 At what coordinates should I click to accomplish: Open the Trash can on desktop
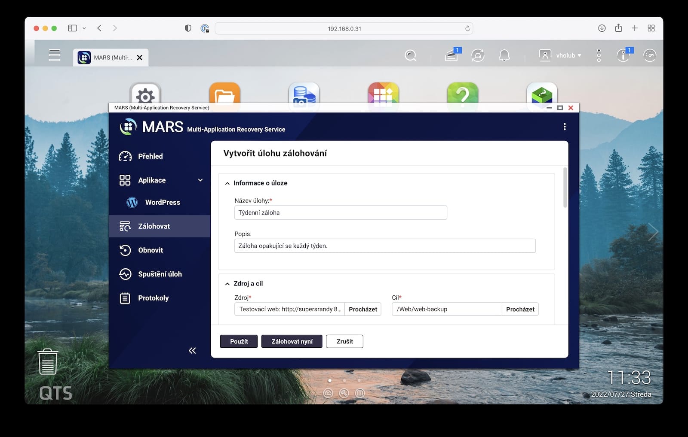coord(48,361)
